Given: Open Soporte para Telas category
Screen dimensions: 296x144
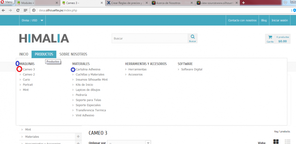Looking at the screenshot, I should (x=88, y=100).
